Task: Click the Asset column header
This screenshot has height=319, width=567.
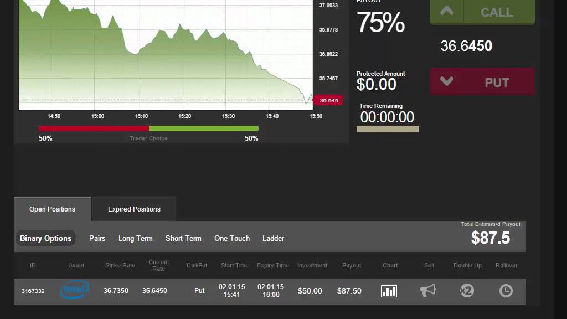Action: pos(76,265)
